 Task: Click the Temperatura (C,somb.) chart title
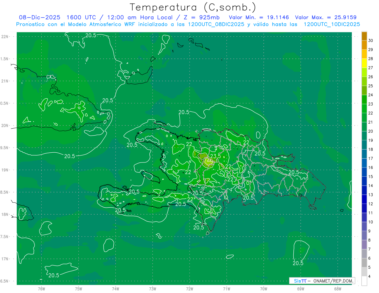tap(193, 7)
